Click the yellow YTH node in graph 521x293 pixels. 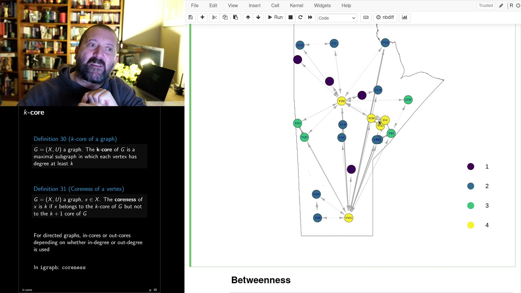pyautogui.click(x=341, y=101)
